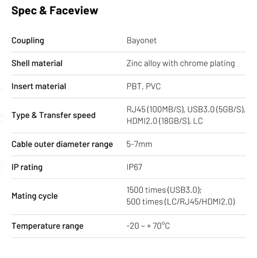This screenshot has height=258, width=257.
Task: Click the "1500 times (USB3.0)" line
Action: click(164, 190)
